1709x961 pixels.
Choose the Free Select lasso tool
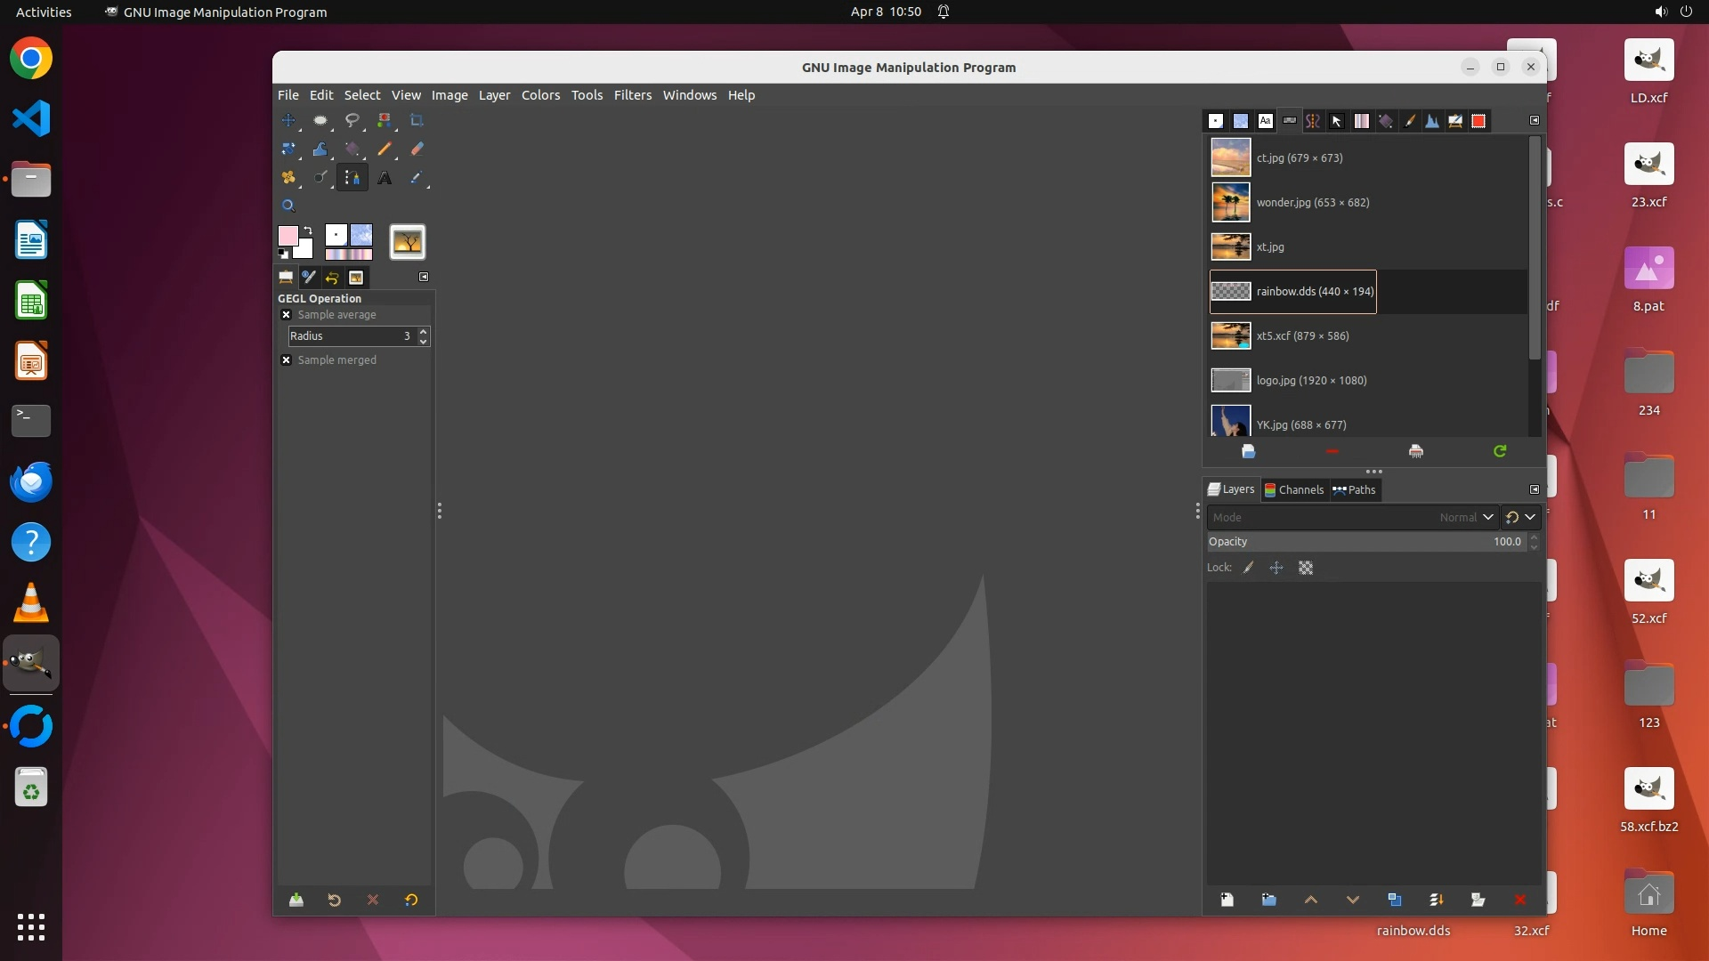[x=352, y=121]
